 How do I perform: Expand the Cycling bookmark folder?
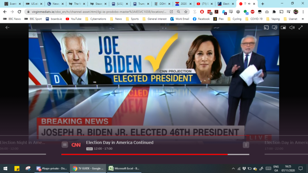[x=234, y=19]
